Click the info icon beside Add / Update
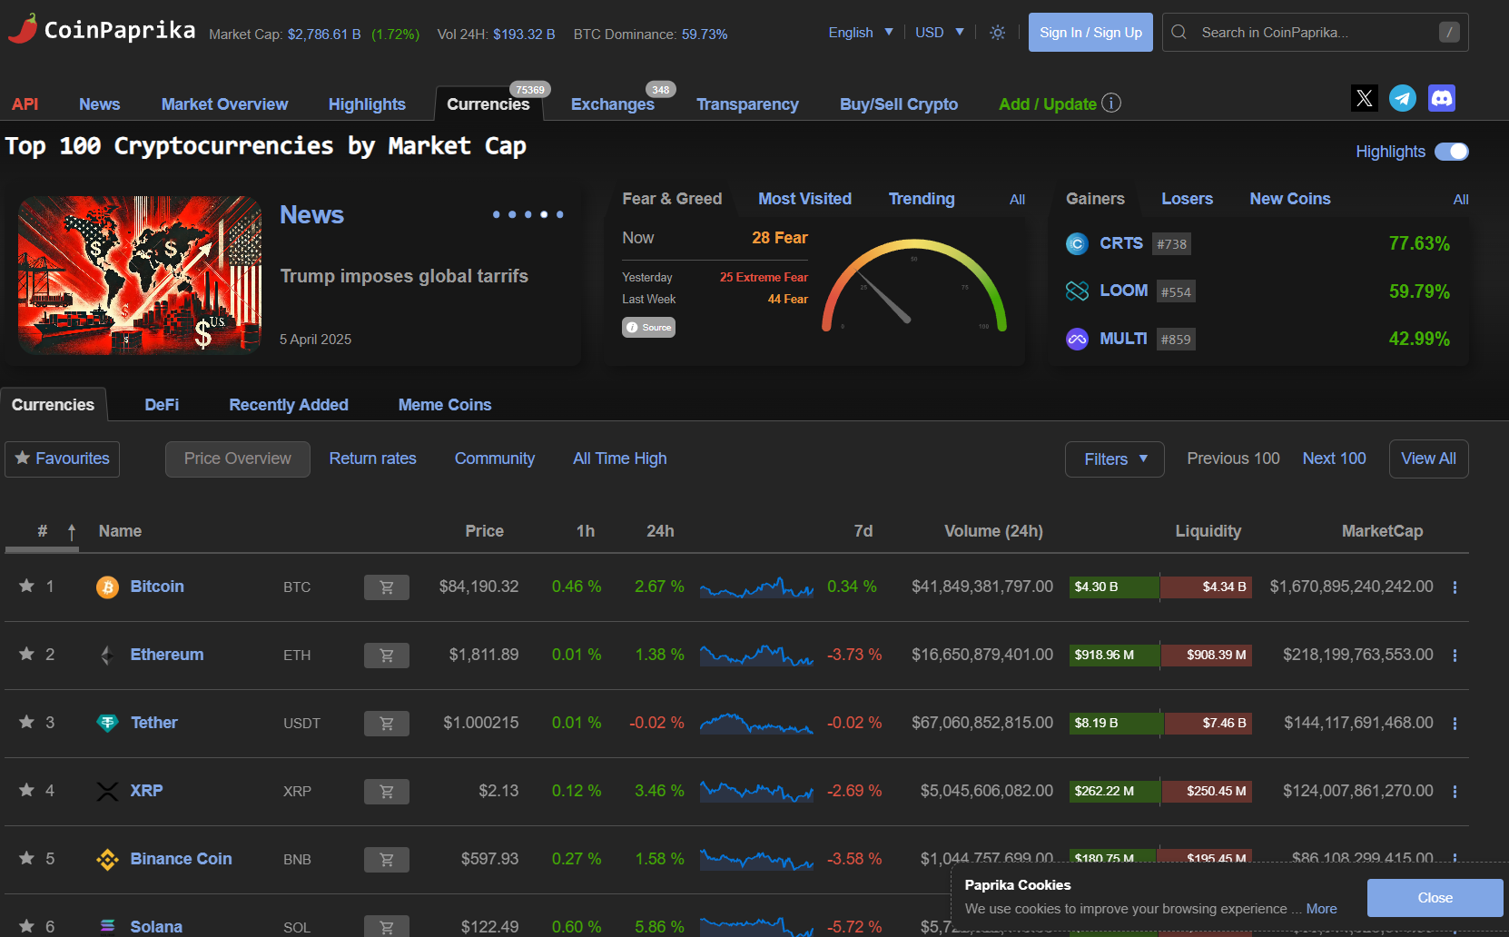The height and width of the screenshot is (937, 1509). tap(1111, 103)
